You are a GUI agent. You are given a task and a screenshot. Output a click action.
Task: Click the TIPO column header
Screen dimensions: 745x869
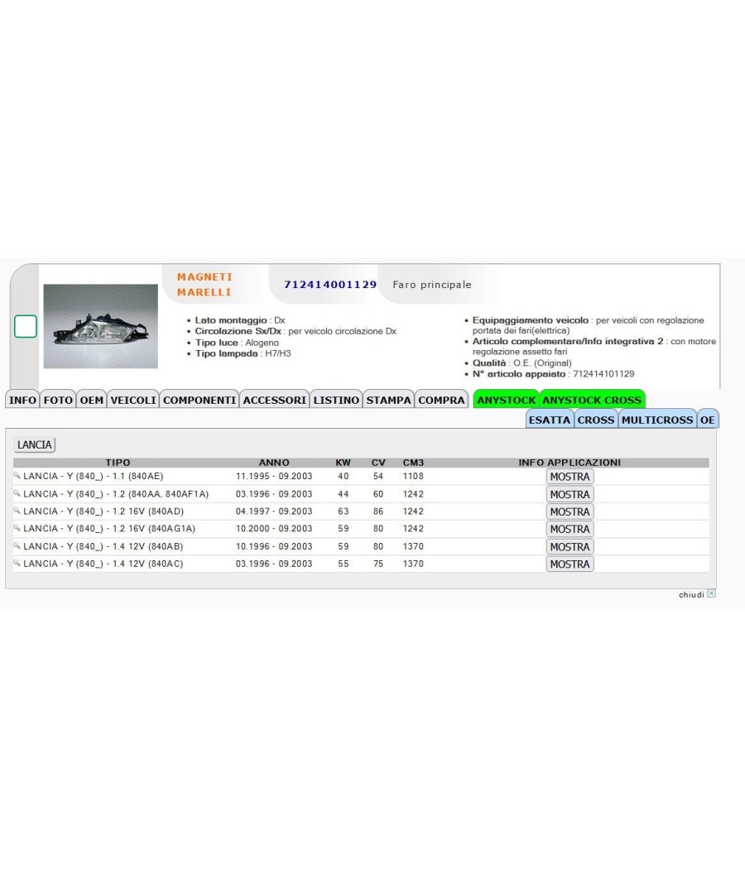coord(118,462)
